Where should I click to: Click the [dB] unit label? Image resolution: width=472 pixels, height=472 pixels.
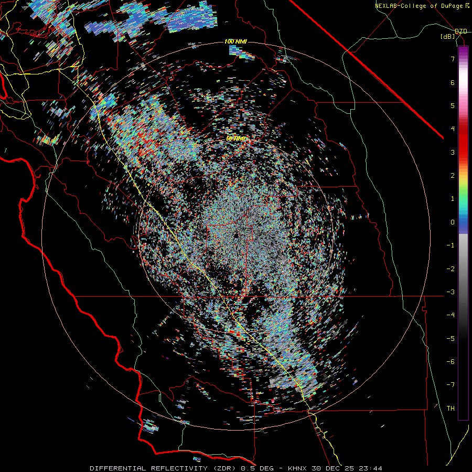(448, 37)
